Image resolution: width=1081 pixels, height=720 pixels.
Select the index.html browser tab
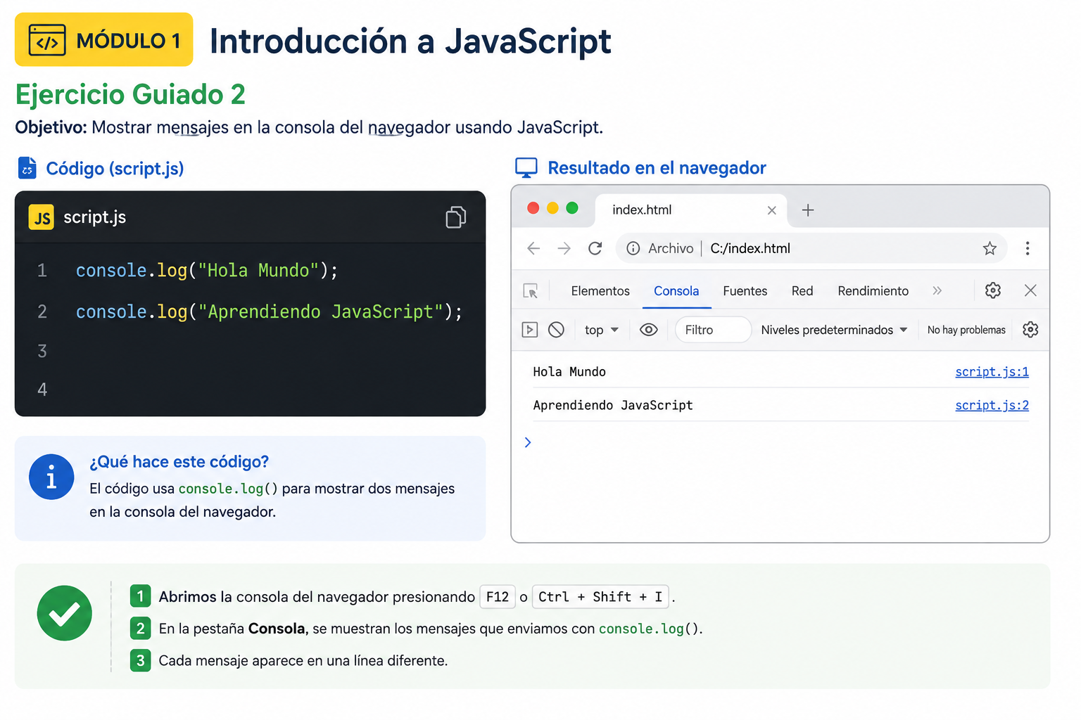(691, 210)
